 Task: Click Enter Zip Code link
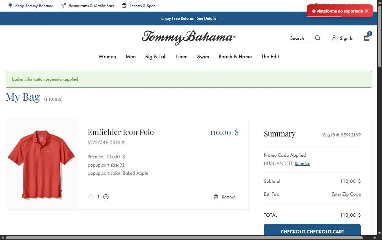pyautogui.click(x=346, y=194)
